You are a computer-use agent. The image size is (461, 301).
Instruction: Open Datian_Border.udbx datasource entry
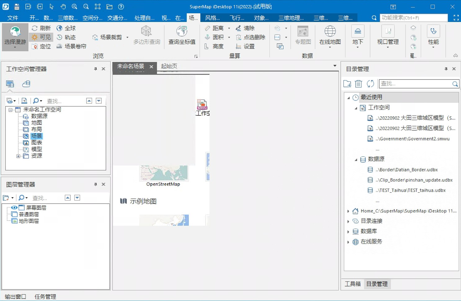coord(406,170)
